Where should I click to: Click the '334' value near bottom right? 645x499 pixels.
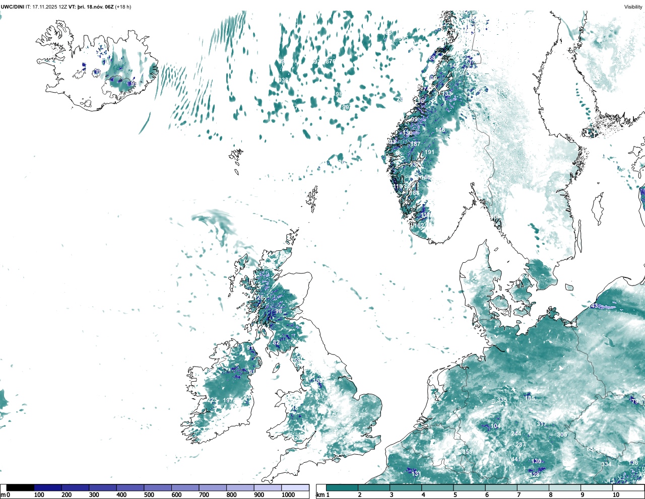coord(606,465)
